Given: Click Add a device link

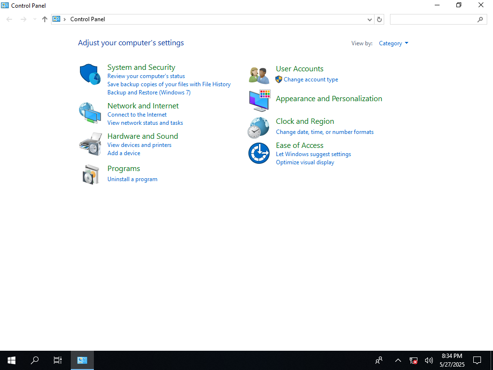Looking at the screenshot, I should (x=124, y=153).
